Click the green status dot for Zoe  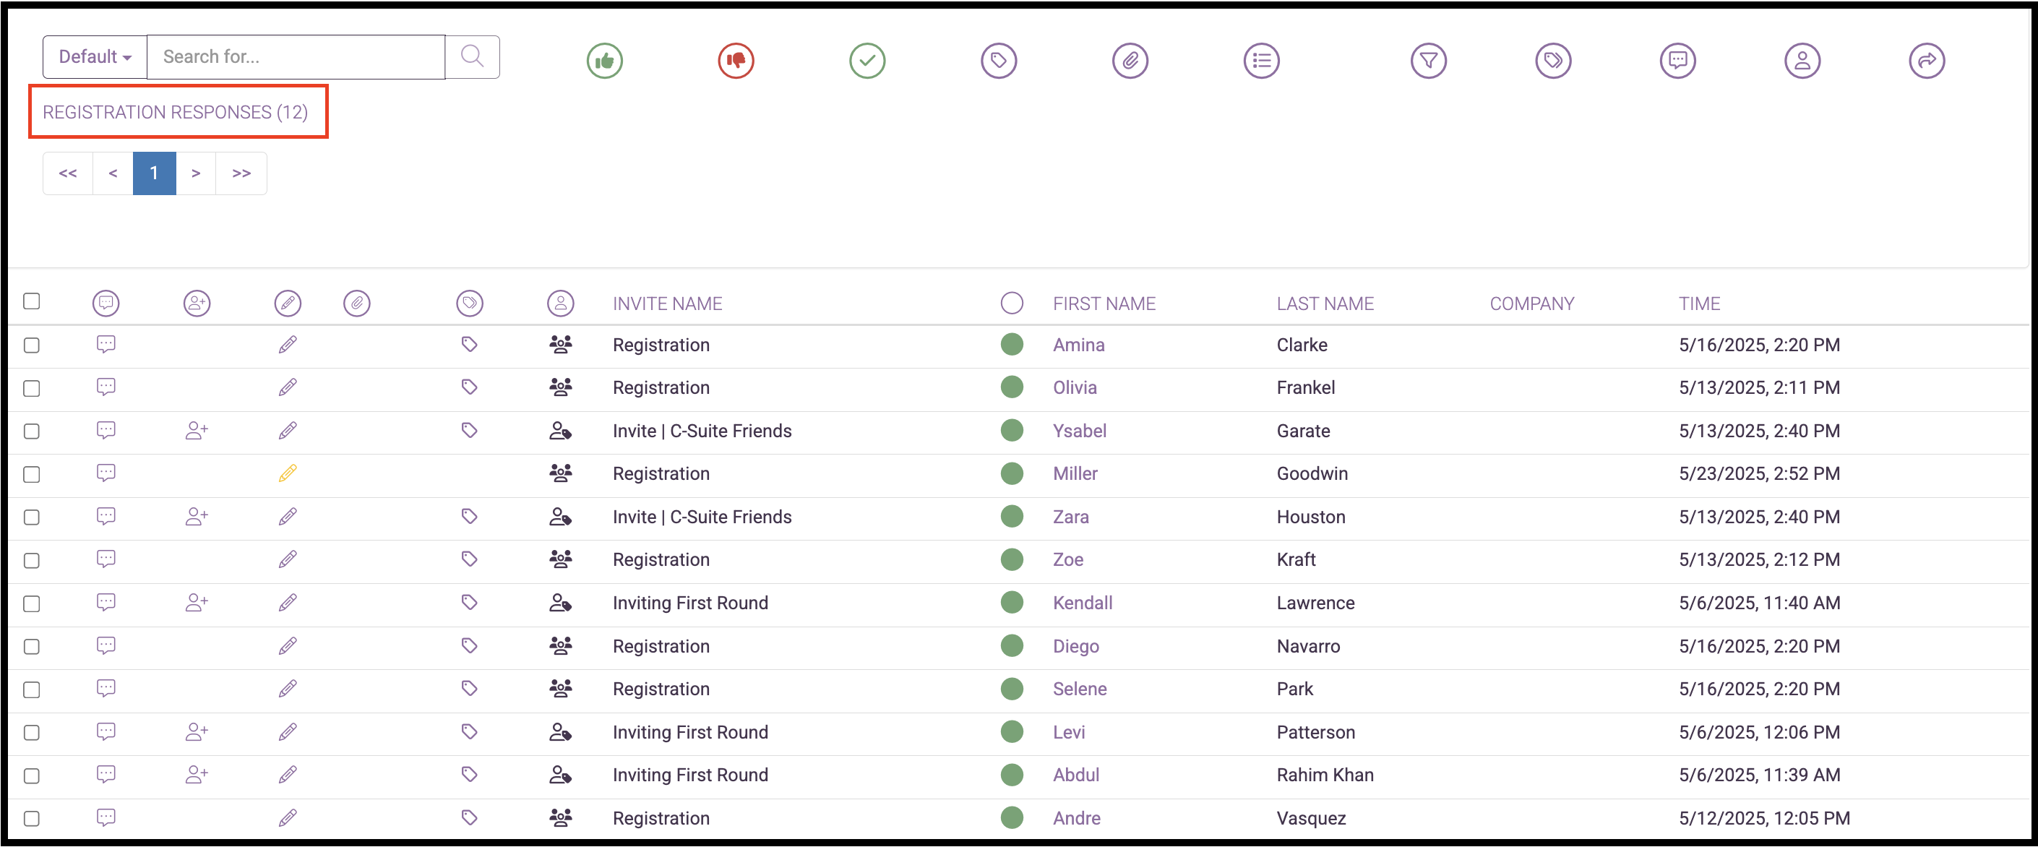coord(1012,559)
